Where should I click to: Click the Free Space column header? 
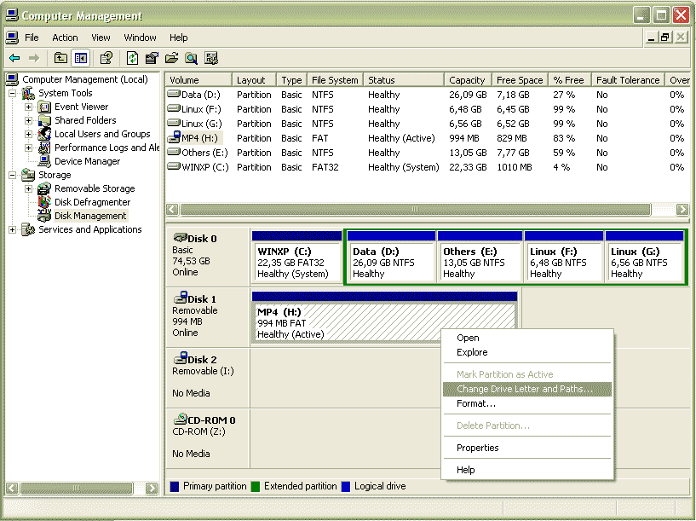coord(518,80)
